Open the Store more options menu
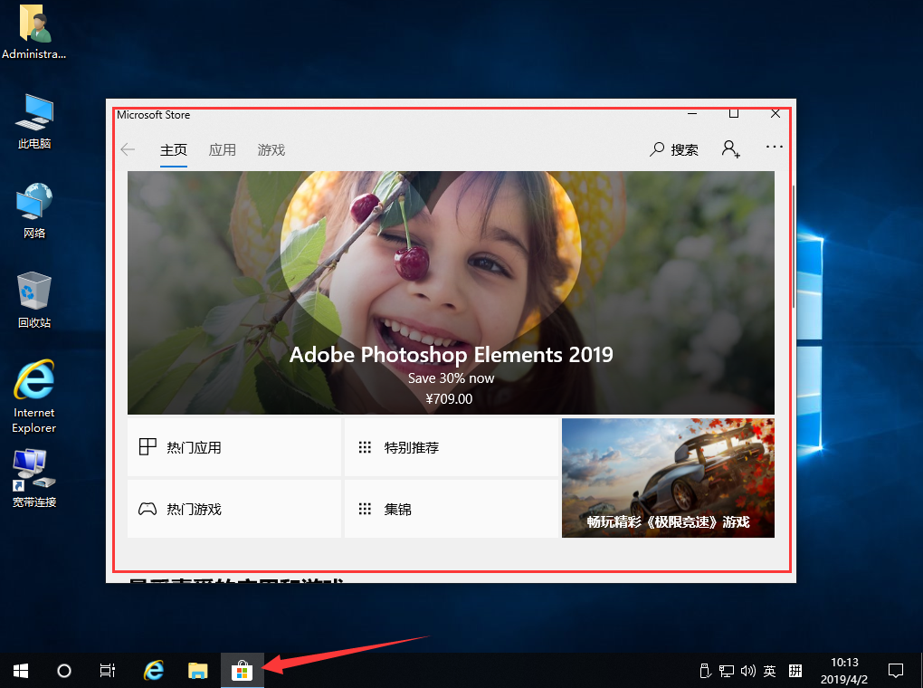The image size is (923, 688). [x=774, y=147]
